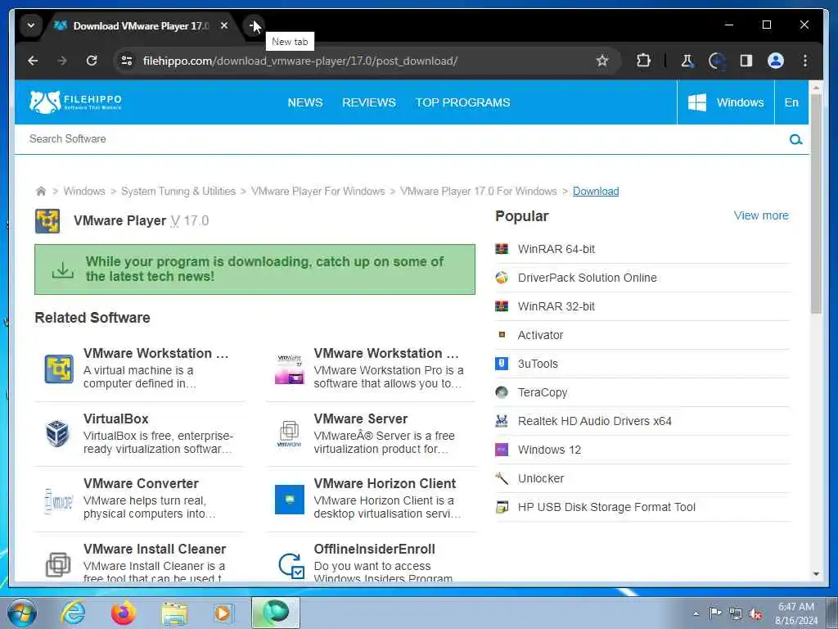Open the Windows breadcrumb link
This screenshot has height=629, width=838.
[84, 191]
